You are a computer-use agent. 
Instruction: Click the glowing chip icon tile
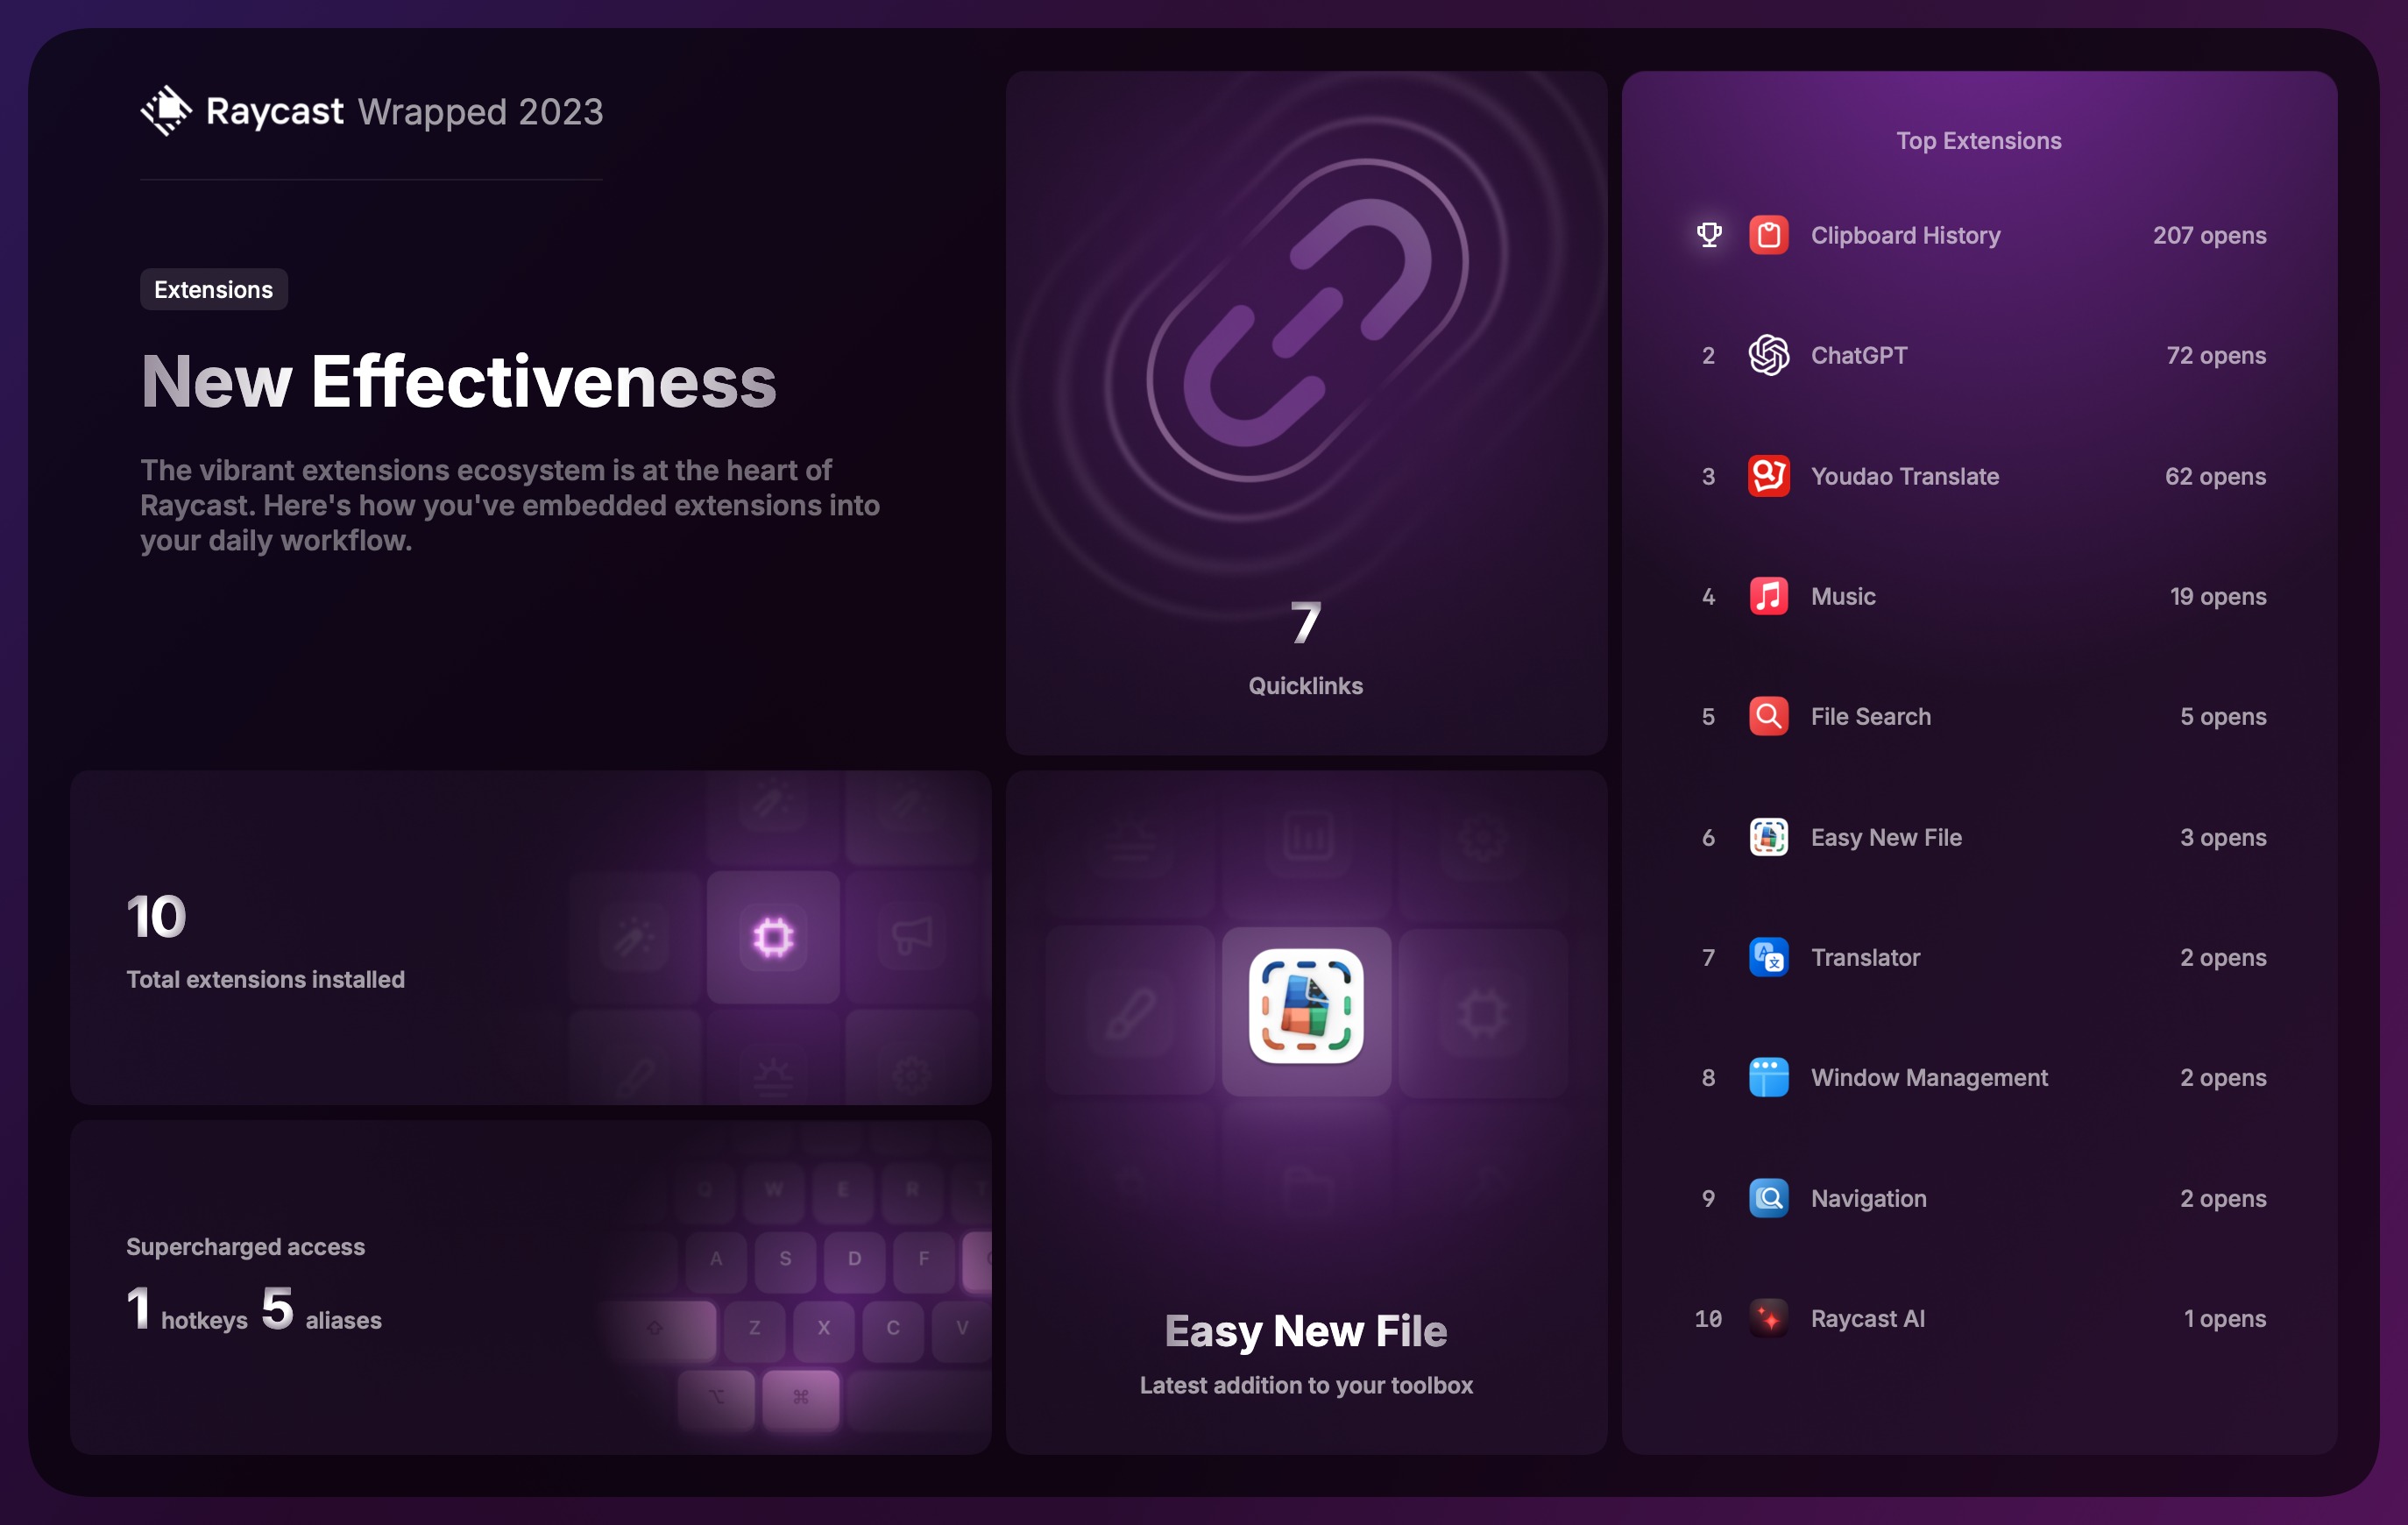[773, 937]
